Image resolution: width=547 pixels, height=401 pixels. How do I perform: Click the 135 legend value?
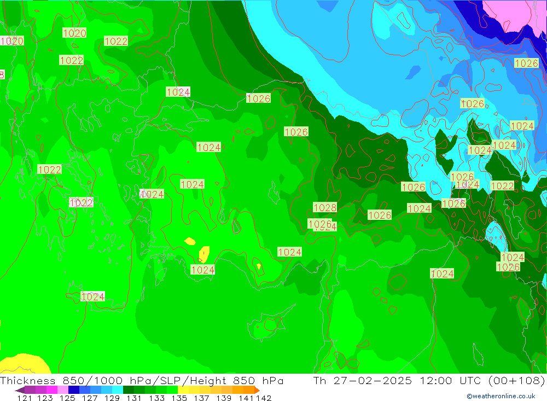(179, 398)
